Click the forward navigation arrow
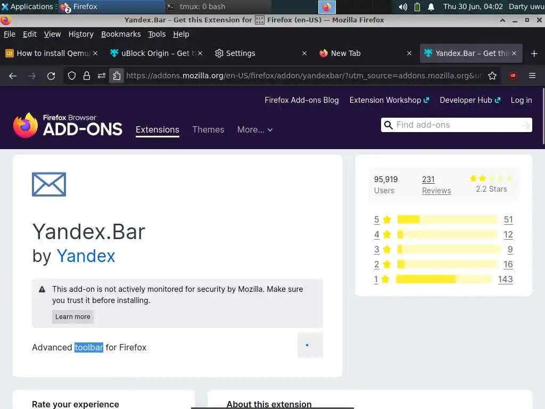 (x=32, y=76)
